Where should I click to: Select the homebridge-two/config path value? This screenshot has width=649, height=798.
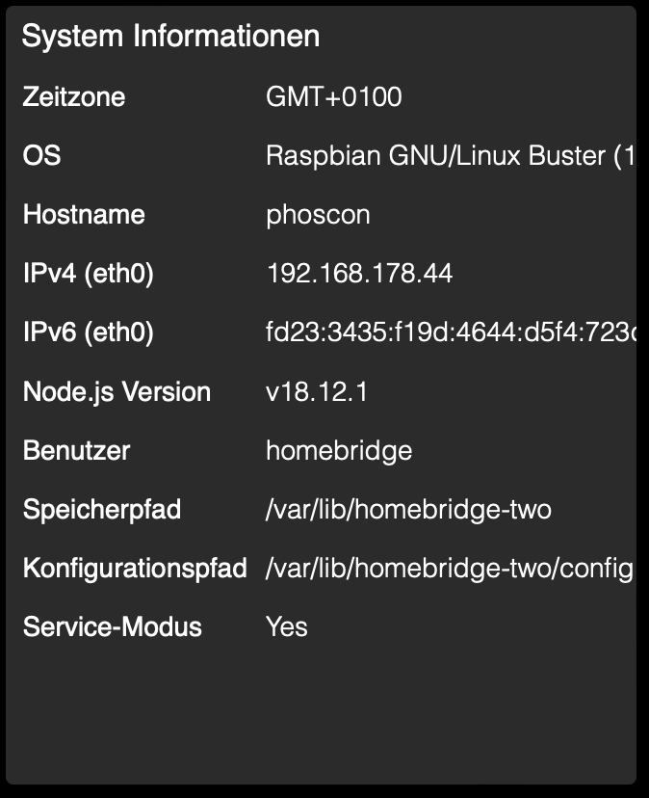(449, 568)
